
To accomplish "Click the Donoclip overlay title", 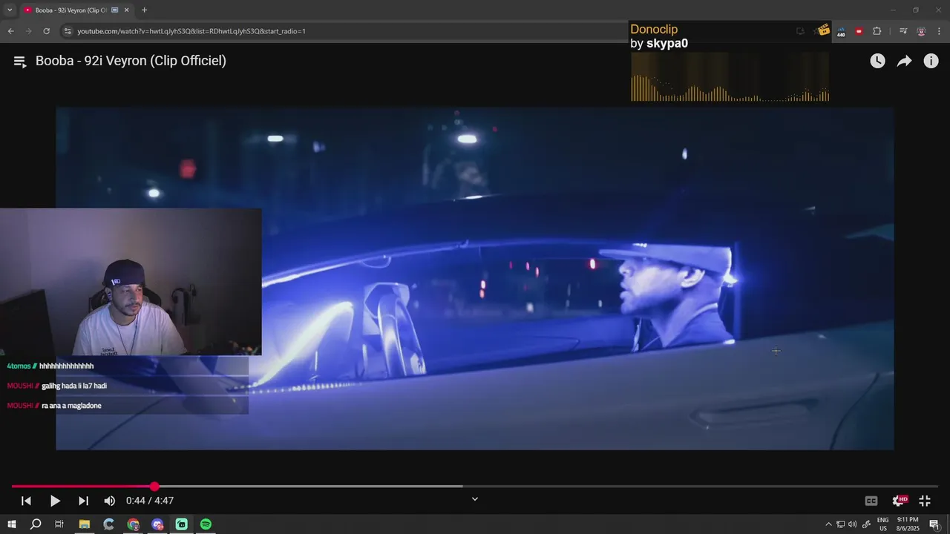I will [x=654, y=30].
